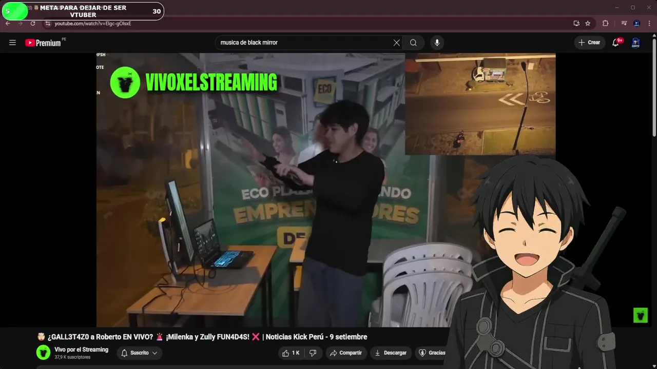Open the Crear create menu
The height and width of the screenshot is (369, 657).
tap(589, 43)
